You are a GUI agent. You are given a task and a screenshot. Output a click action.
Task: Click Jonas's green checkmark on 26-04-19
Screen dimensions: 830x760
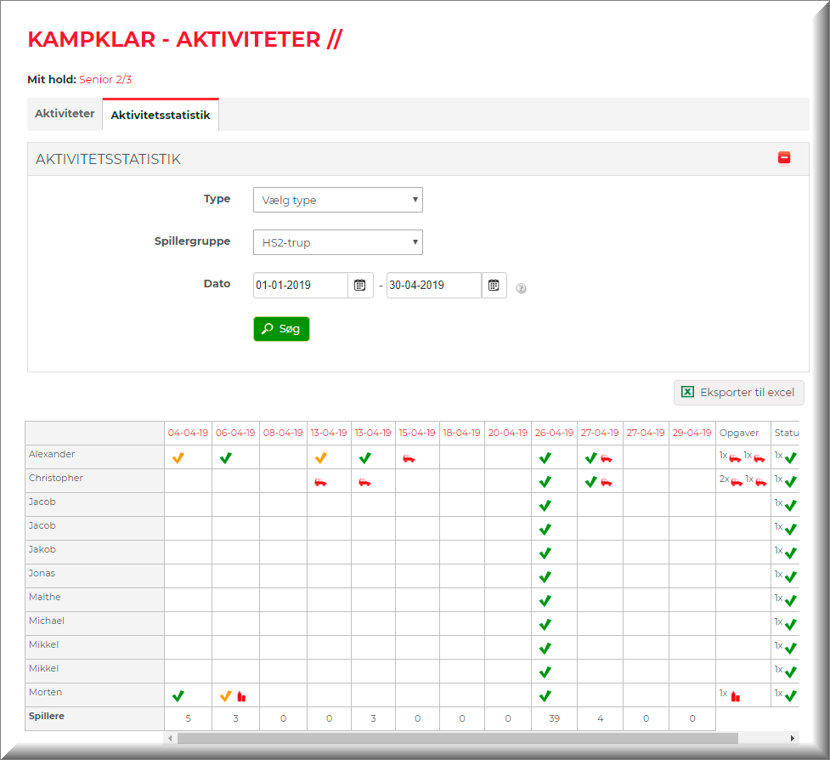(x=545, y=576)
